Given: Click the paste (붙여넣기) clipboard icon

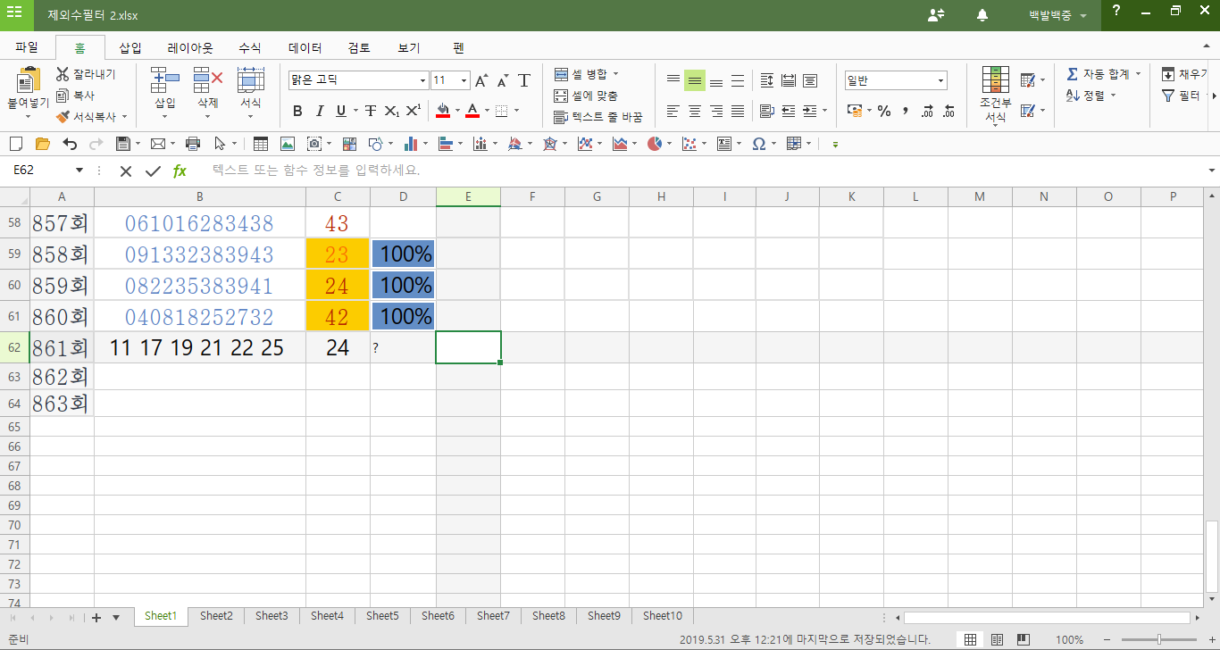Looking at the screenshot, I should pyautogui.click(x=28, y=81).
